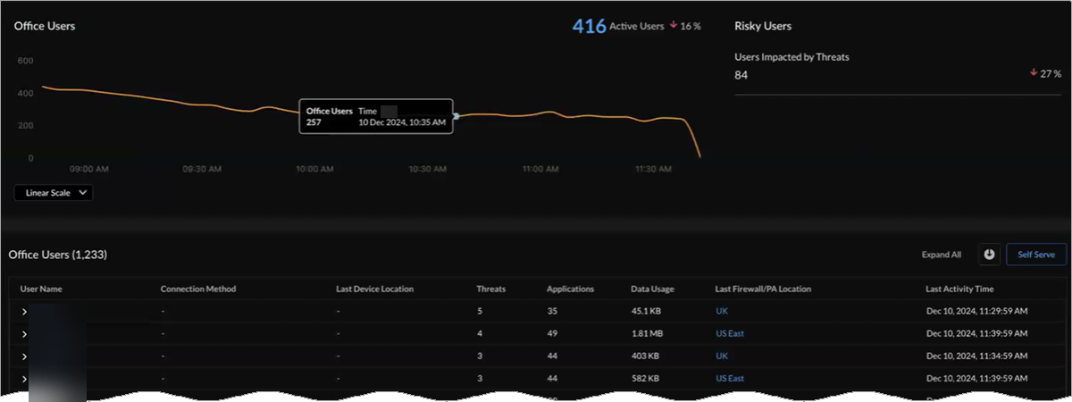
Task: Click the Users Impacted by Threats value 84
Action: (741, 74)
